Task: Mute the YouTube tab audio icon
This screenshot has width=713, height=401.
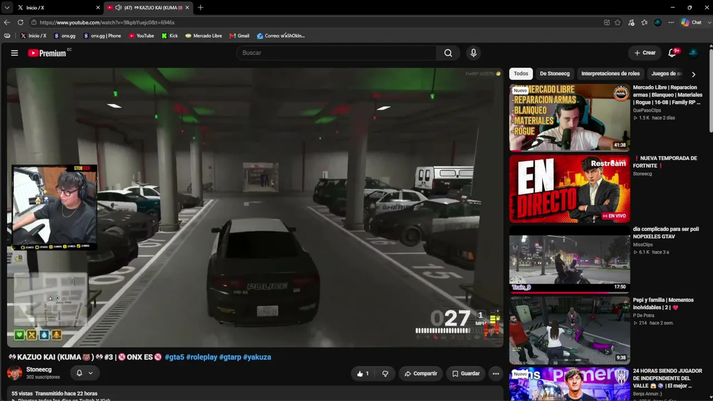Action: point(118,8)
